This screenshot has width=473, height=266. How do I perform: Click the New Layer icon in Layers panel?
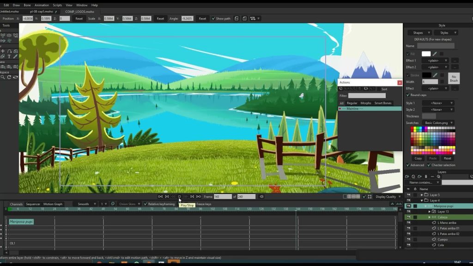point(407,177)
